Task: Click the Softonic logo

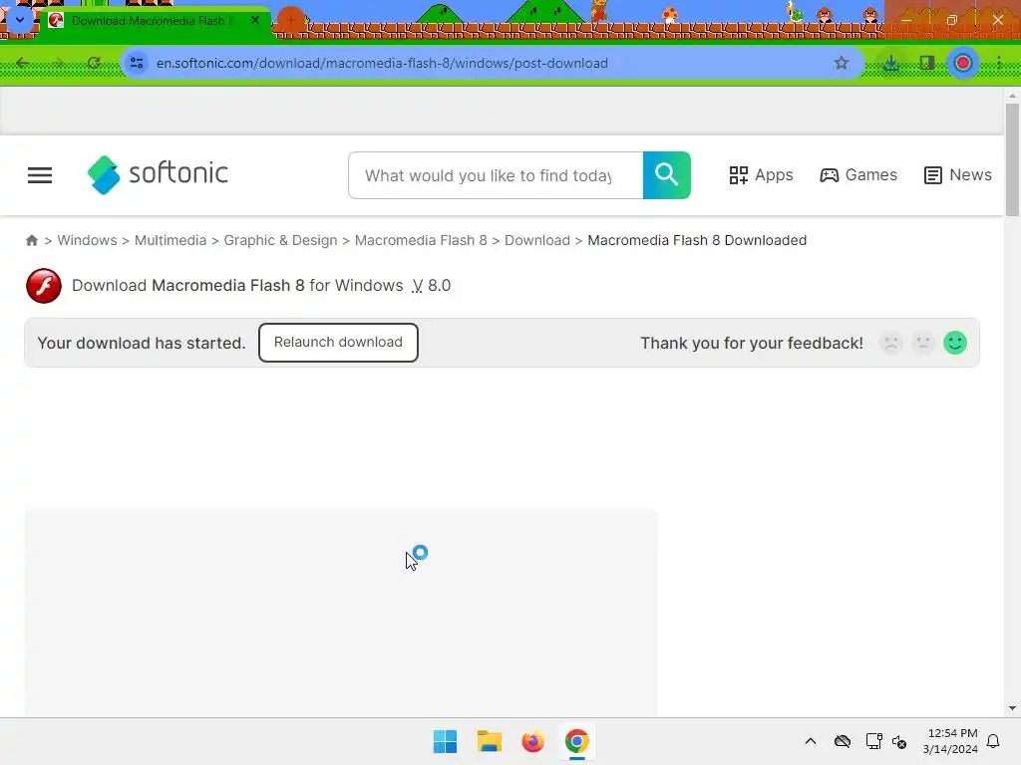Action: pyautogui.click(x=158, y=174)
